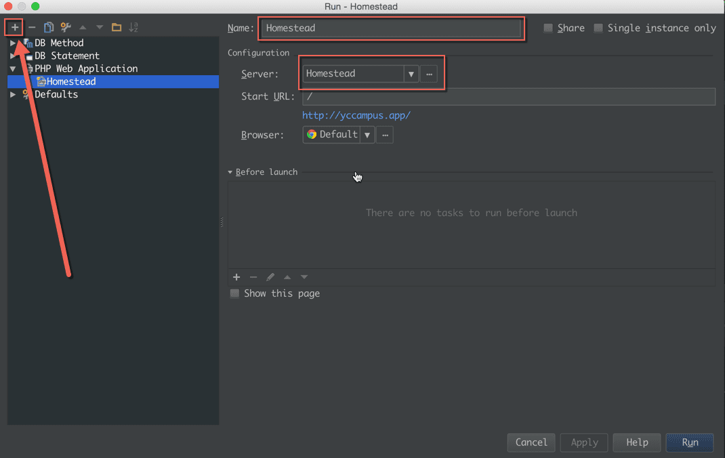
Task: Open the Server dropdown
Action: pos(411,73)
